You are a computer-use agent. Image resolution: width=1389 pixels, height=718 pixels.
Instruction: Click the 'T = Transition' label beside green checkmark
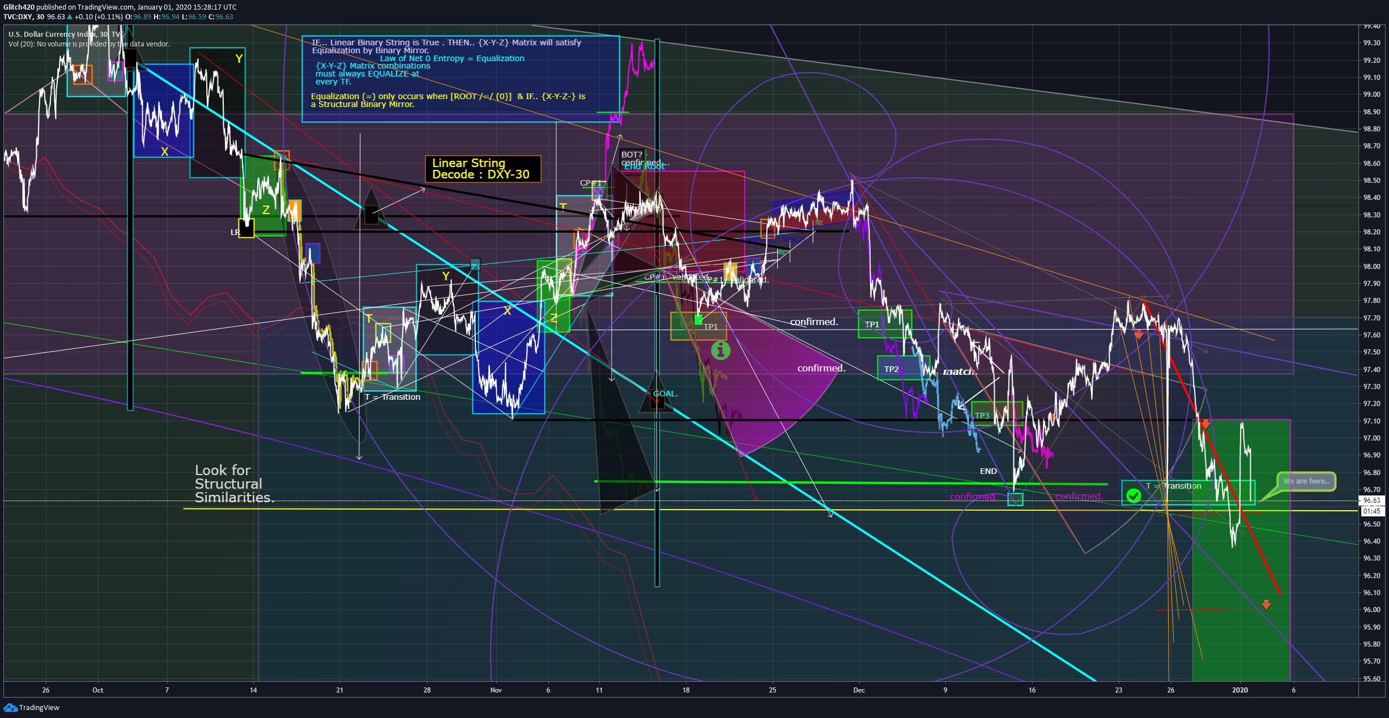pyautogui.click(x=1173, y=486)
